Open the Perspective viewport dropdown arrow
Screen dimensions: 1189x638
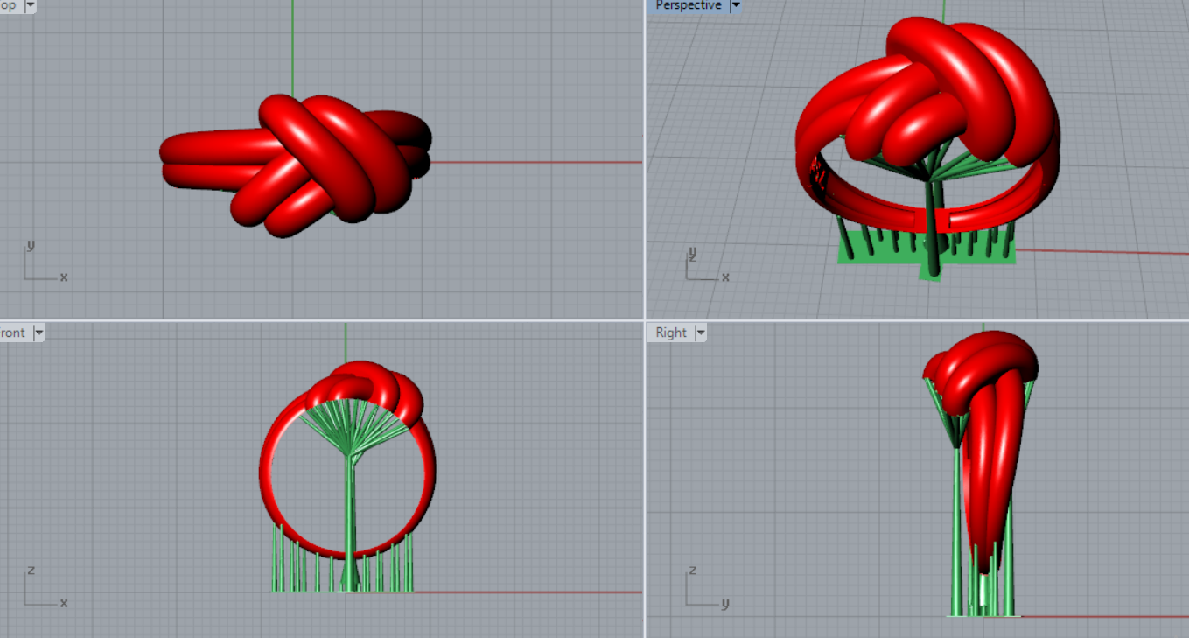pos(735,5)
